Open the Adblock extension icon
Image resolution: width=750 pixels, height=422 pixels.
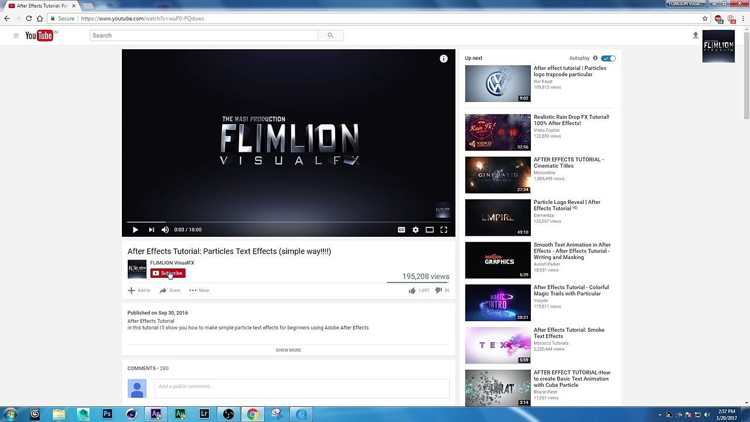(719, 19)
